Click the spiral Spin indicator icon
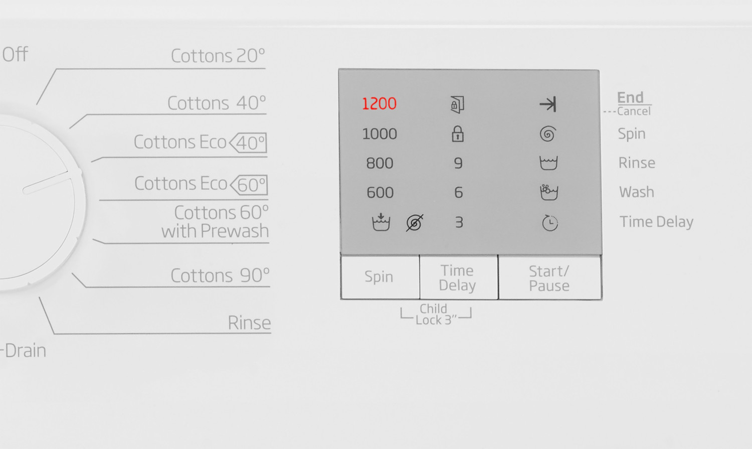 [x=548, y=134]
